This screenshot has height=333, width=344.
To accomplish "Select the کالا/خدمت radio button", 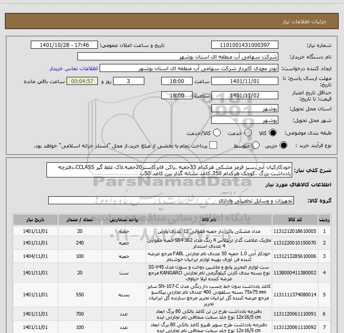I will (217, 133).
